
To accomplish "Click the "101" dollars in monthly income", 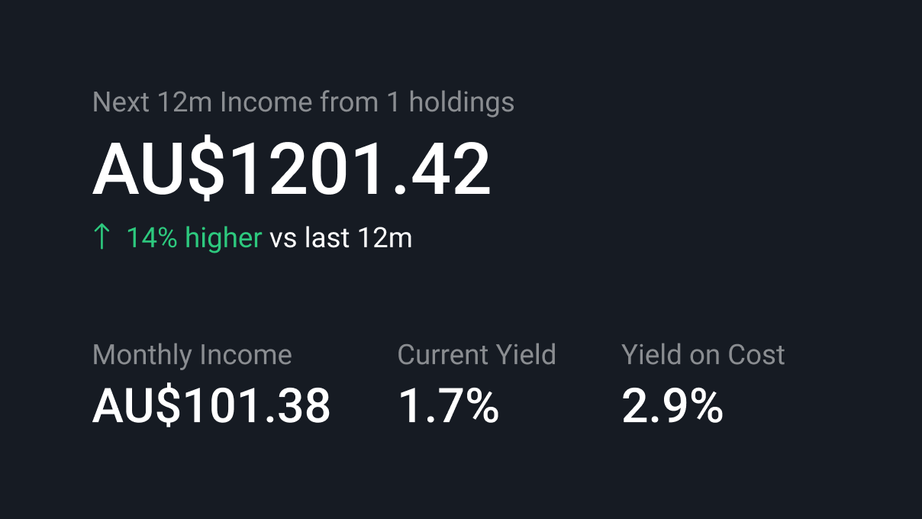I will click(216, 406).
